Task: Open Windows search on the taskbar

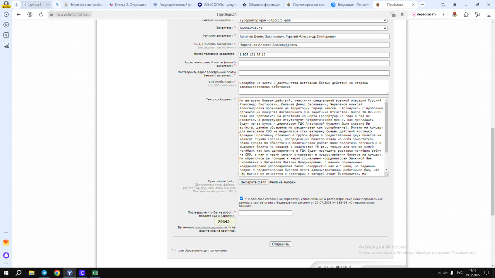Action: tap(19, 273)
